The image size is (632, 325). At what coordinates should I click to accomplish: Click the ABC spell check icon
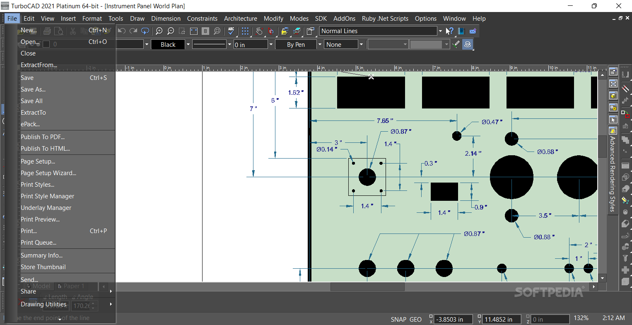click(231, 31)
